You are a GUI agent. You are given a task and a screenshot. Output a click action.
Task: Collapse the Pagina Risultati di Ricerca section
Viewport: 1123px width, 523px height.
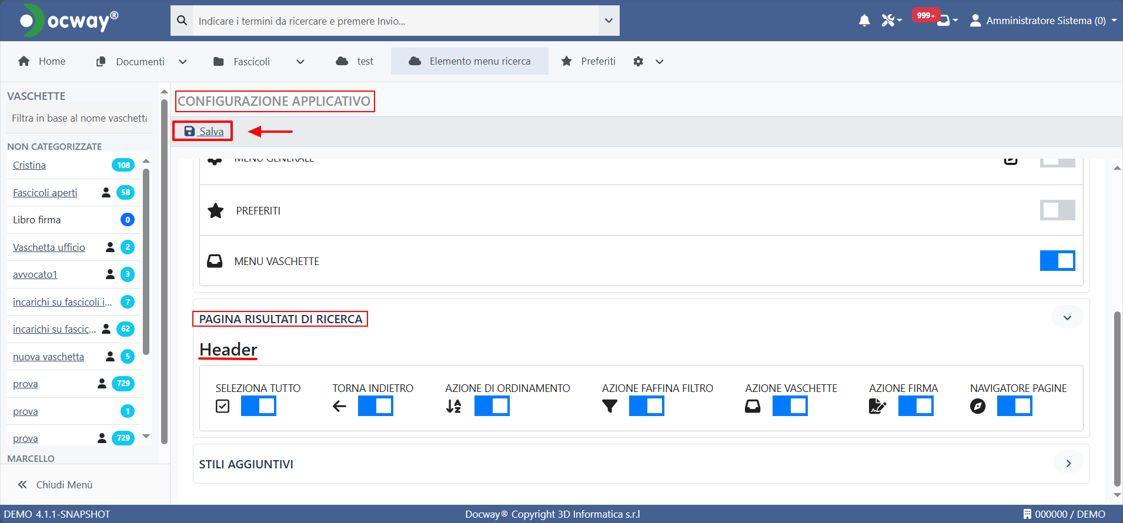click(1067, 318)
